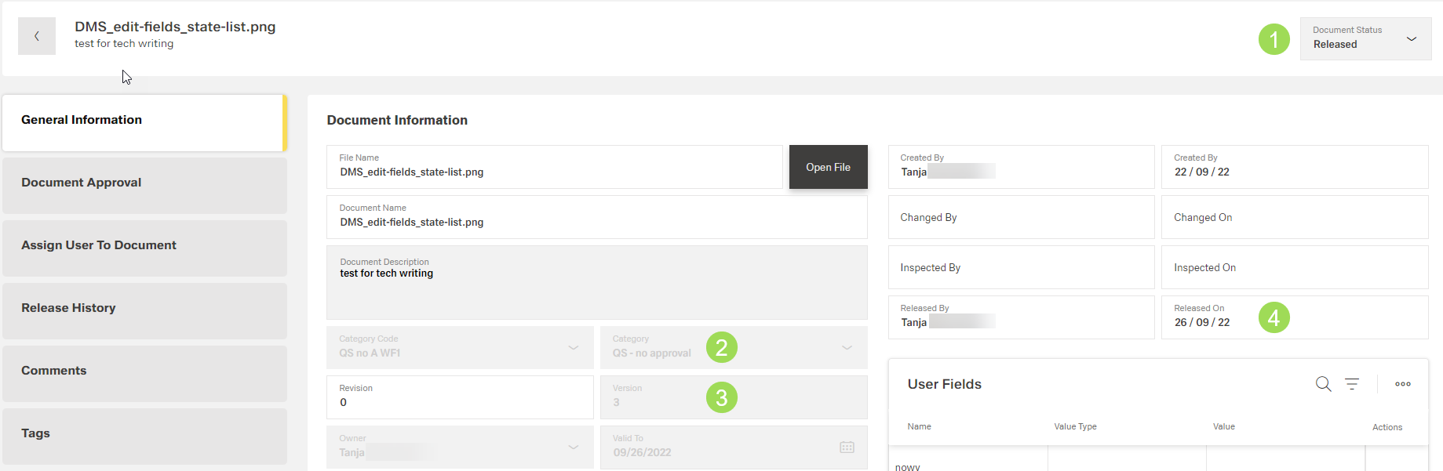This screenshot has height=471, width=1443.
Task: Click the Revision field
Action: point(460,401)
